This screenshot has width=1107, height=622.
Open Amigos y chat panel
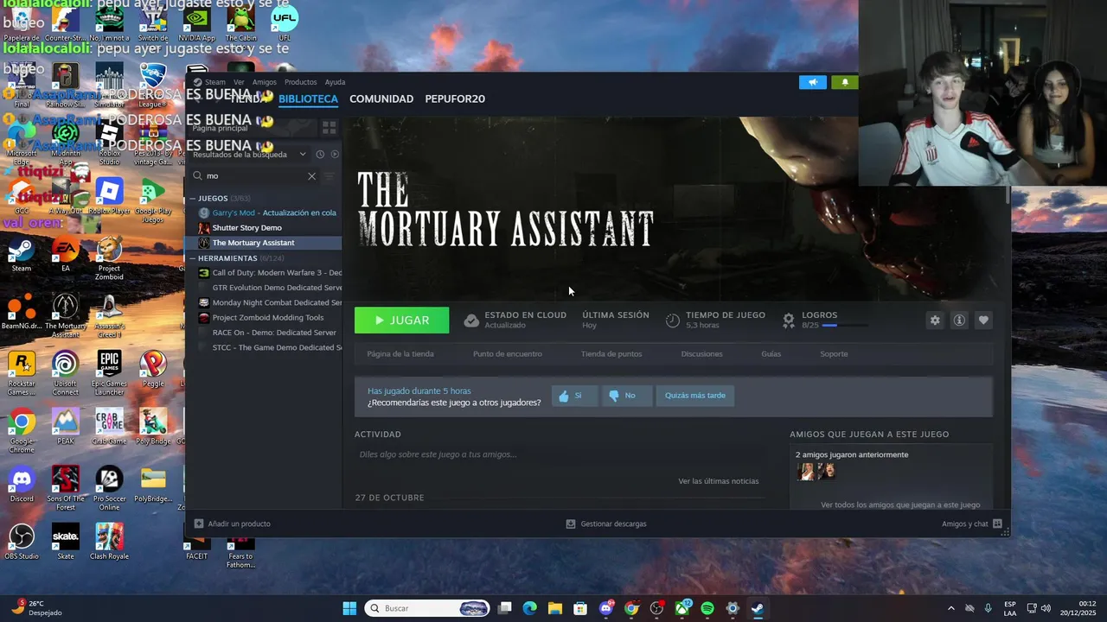click(x=972, y=524)
